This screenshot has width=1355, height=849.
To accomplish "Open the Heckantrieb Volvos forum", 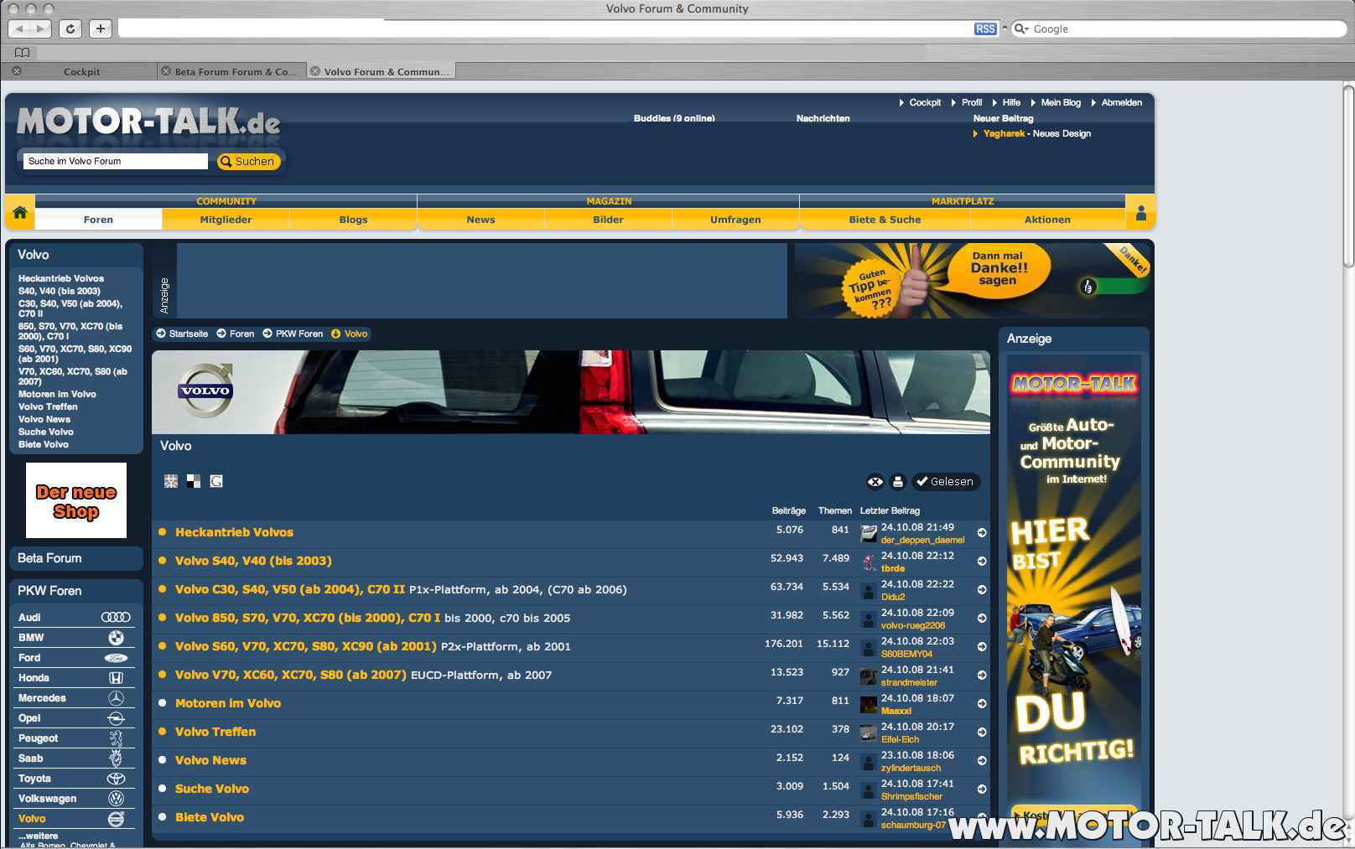I will [234, 532].
